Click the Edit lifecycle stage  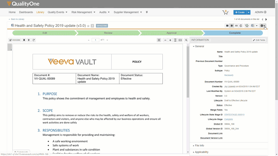point(45,33)
